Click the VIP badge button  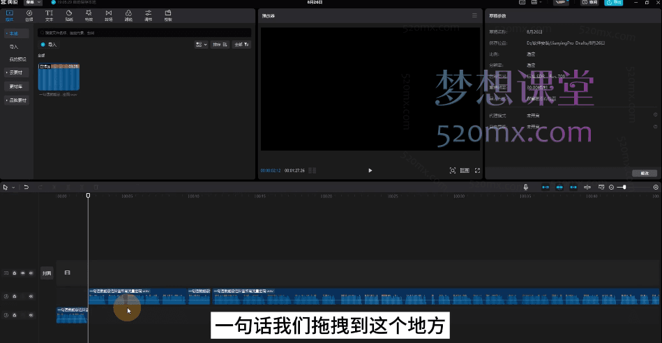pyautogui.click(x=561, y=3)
